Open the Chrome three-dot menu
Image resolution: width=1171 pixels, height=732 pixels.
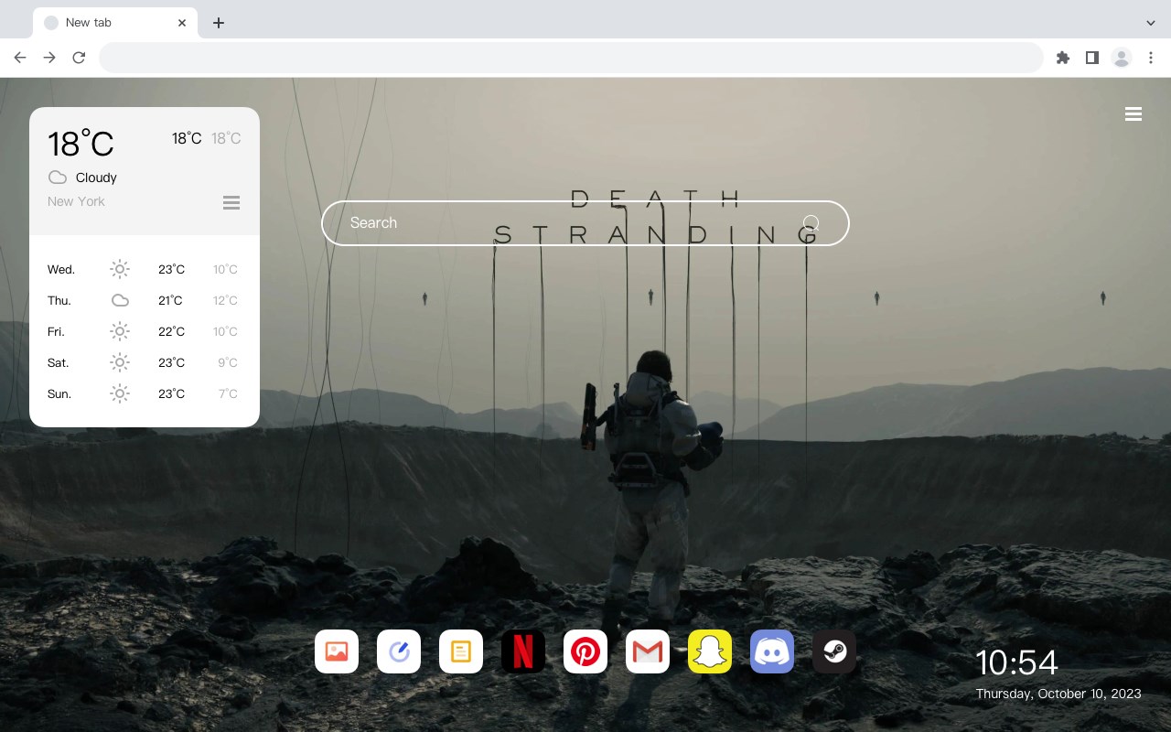coord(1151,58)
